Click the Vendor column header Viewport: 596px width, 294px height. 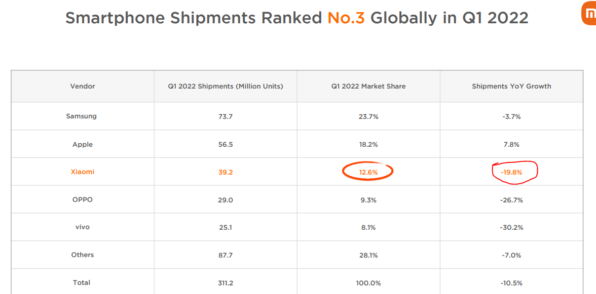(x=83, y=87)
